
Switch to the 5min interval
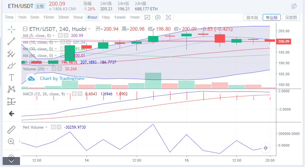pyautogui.click(x=35, y=17)
